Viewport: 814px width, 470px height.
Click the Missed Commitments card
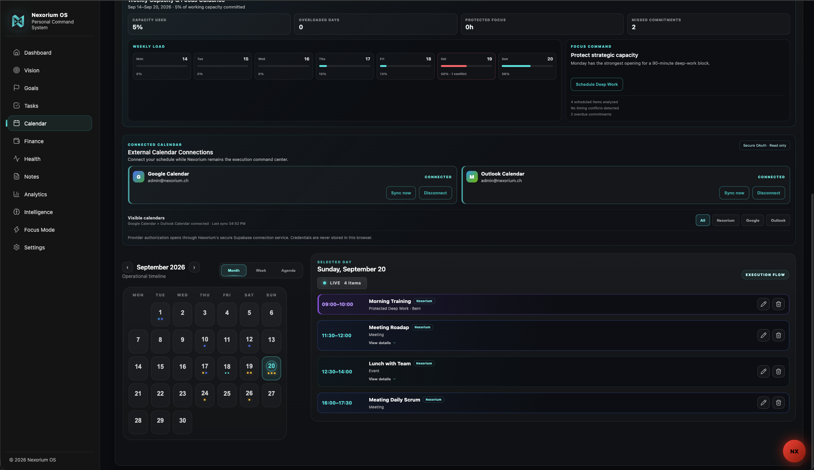pyautogui.click(x=708, y=24)
